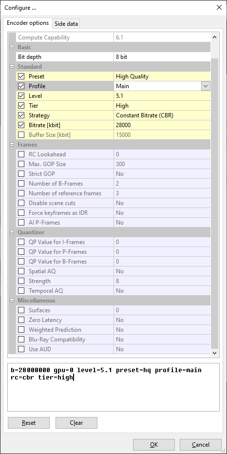The image size is (227, 454).
Task: Click Number of reference frames value 3
Action: 162,193
